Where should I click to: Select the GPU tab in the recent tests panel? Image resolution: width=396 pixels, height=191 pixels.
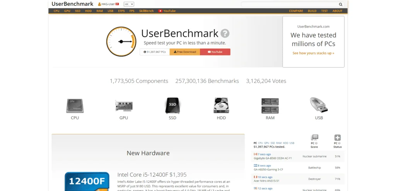(x=267, y=143)
